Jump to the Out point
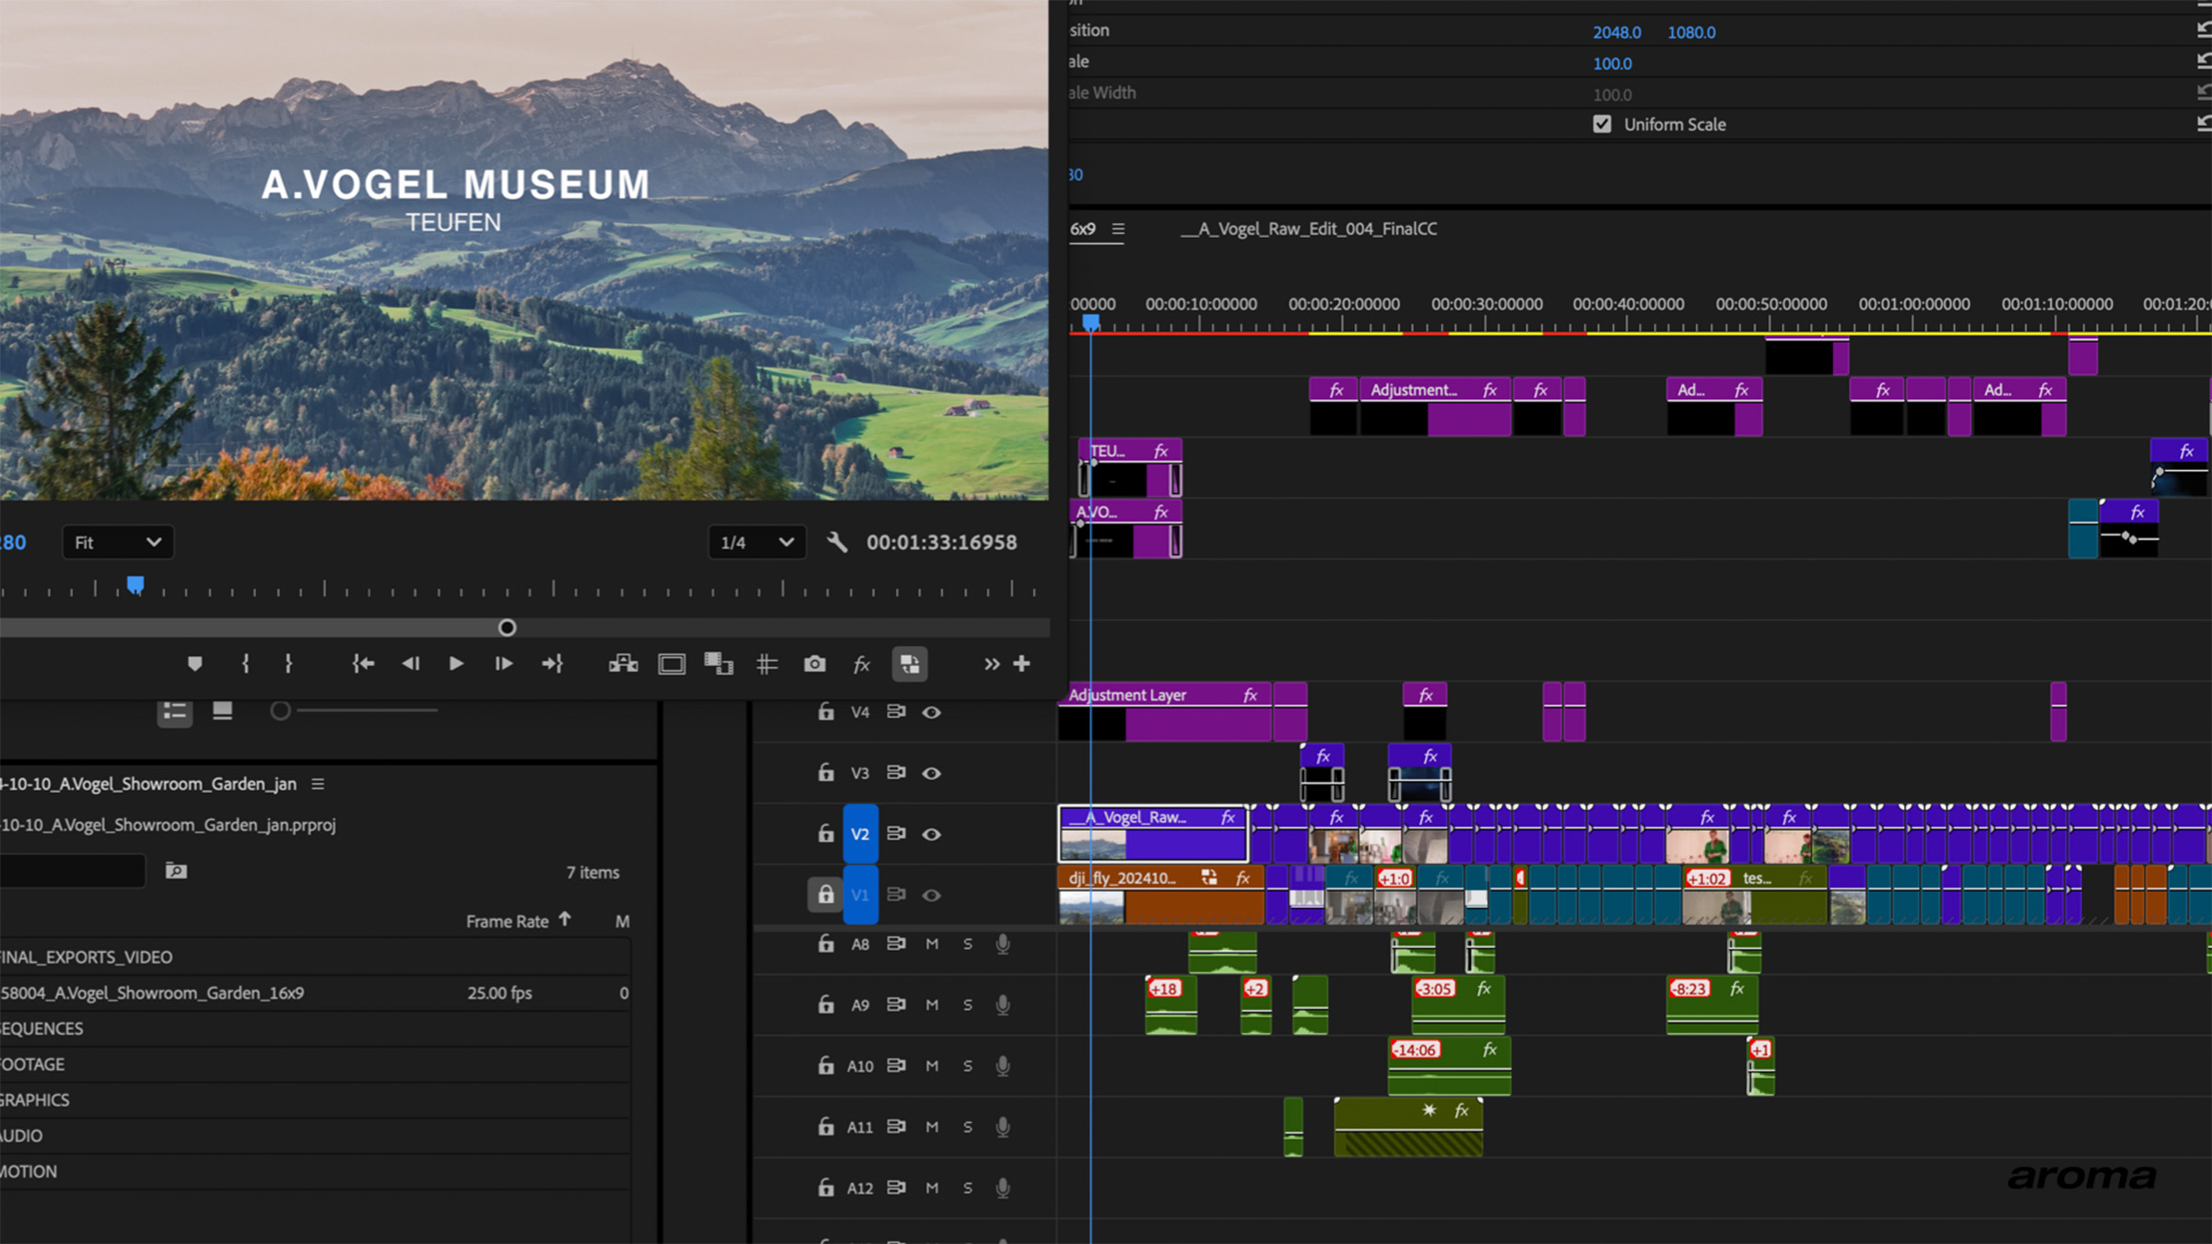Screen dimensions: 2212x1244 (552, 663)
